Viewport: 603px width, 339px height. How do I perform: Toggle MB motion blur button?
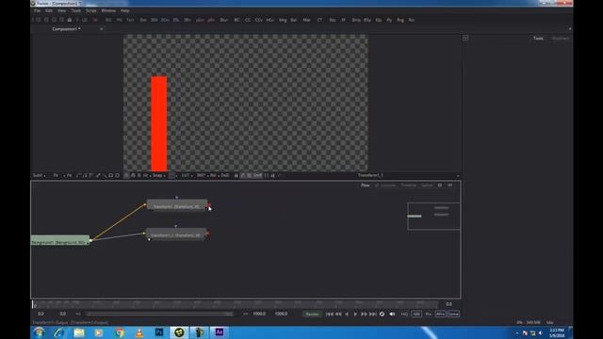click(416, 314)
